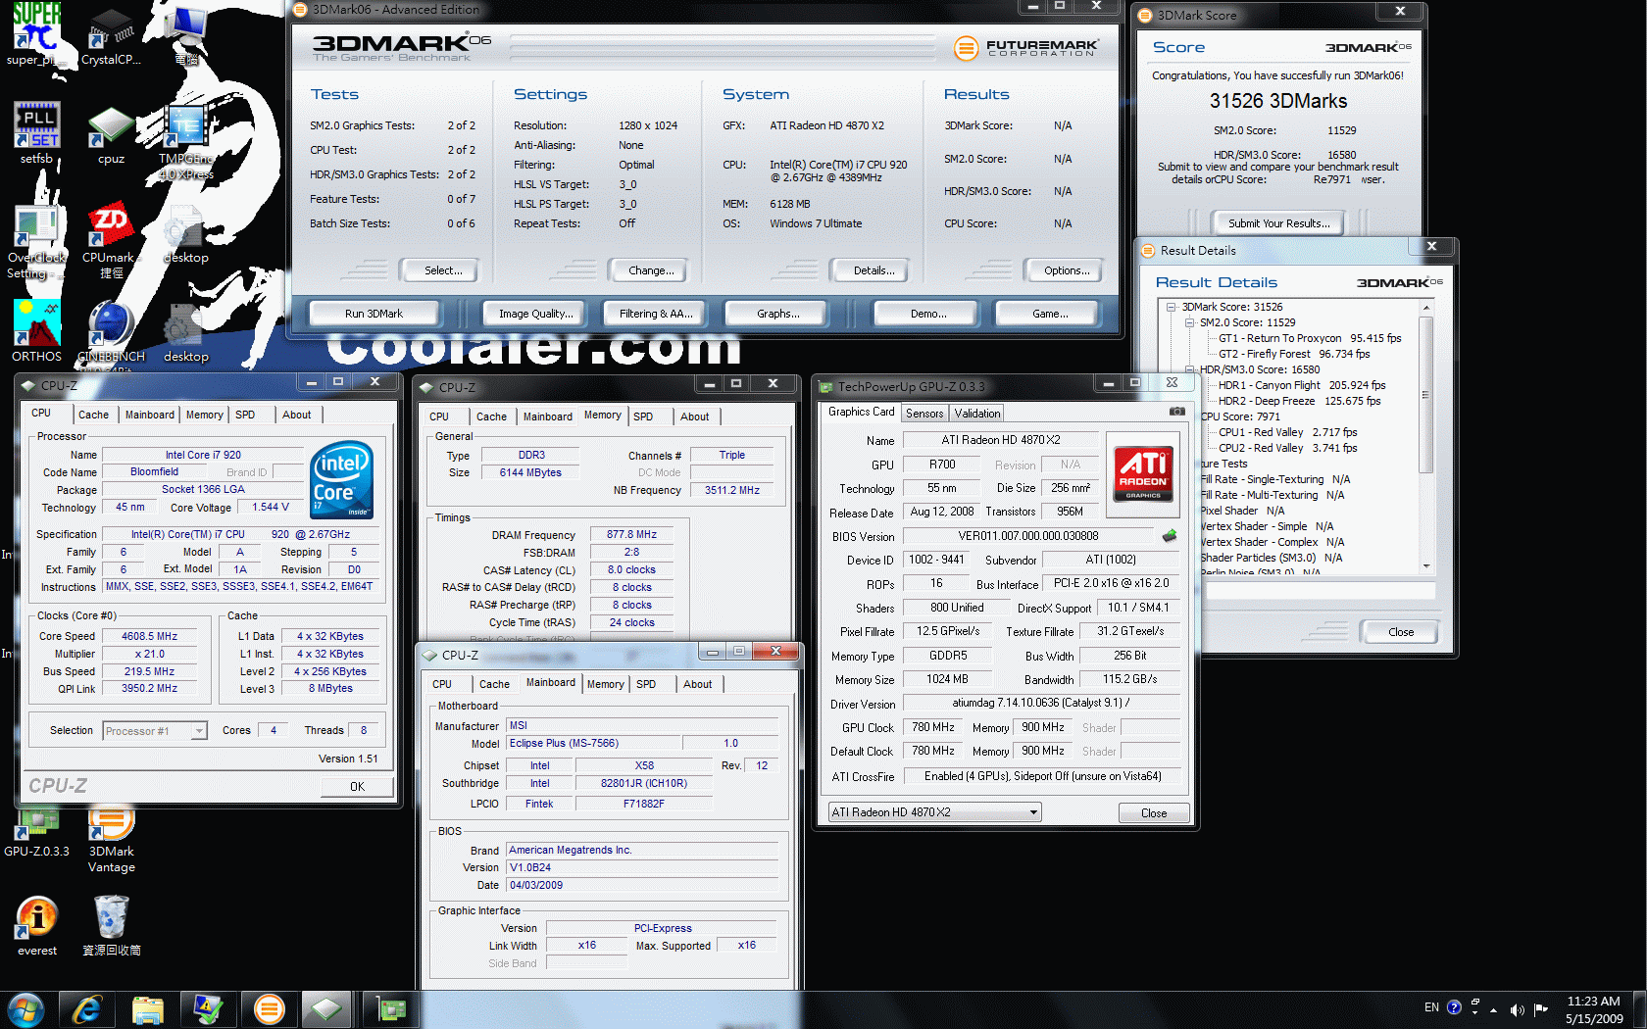Click the Demo... button
The width and height of the screenshot is (1647, 1029).
point(927,314)
